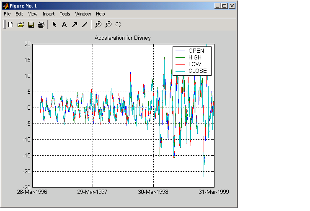Screen dimensions: 310x211
Task: Click the y-axis tick label -25
Action: click(27, 187)
